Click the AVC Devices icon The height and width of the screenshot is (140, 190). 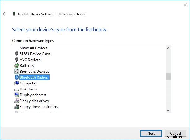tap(17, 60)
